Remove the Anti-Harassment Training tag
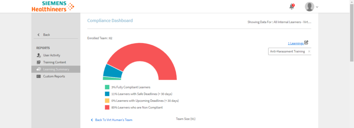The height and width of the screenshot is (128, 354). click(309, 52)
